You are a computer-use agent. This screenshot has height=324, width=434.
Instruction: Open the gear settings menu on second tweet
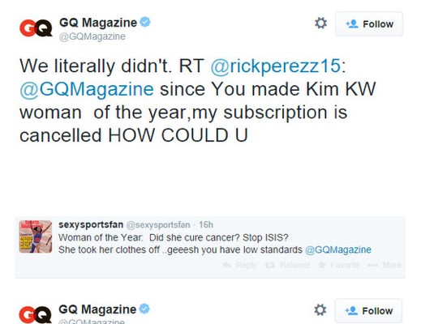[320, 310]
